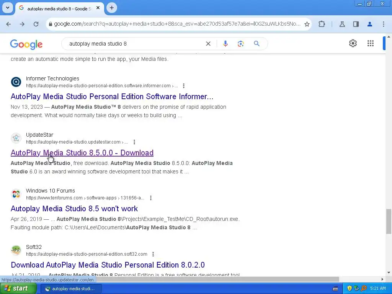Bookmark this page with the star icon
Image resolution: width=392 pixels, height=294 pixels.
coord(307,24)
